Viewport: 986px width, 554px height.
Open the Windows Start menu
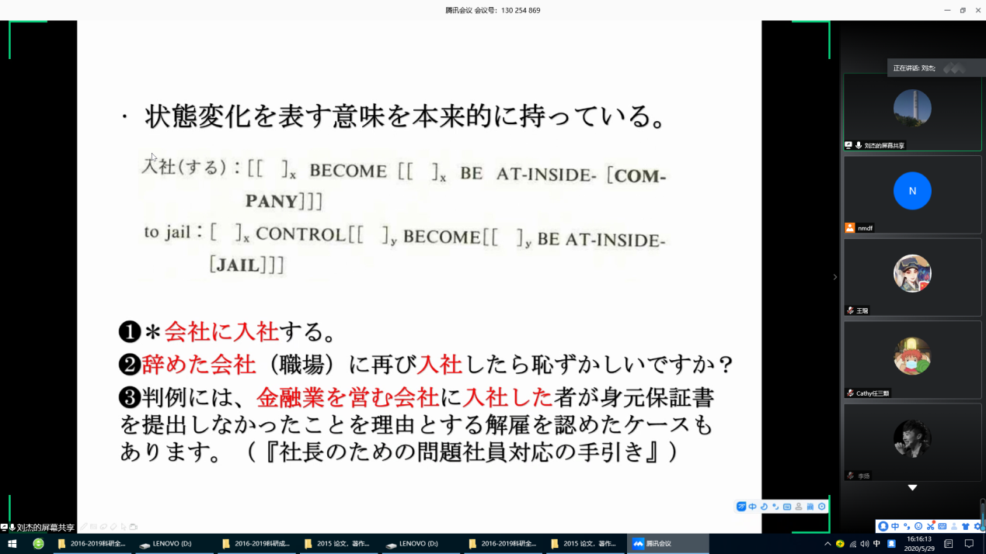[12, 544]
